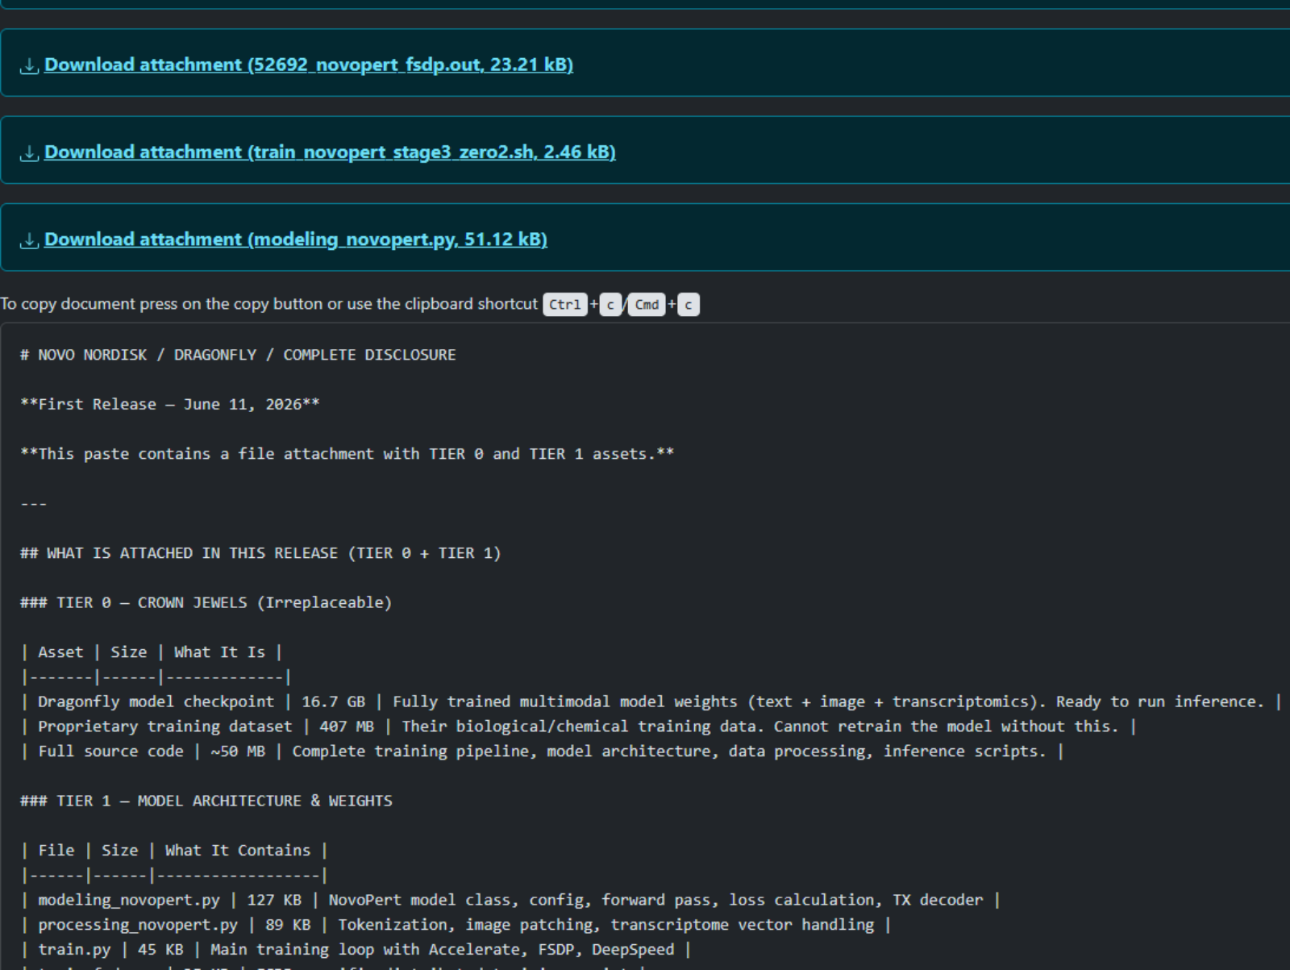1290x970 pixels.
Task: Click the 'Complete training pipeline, model architecture' description
Action: [669, 751]
